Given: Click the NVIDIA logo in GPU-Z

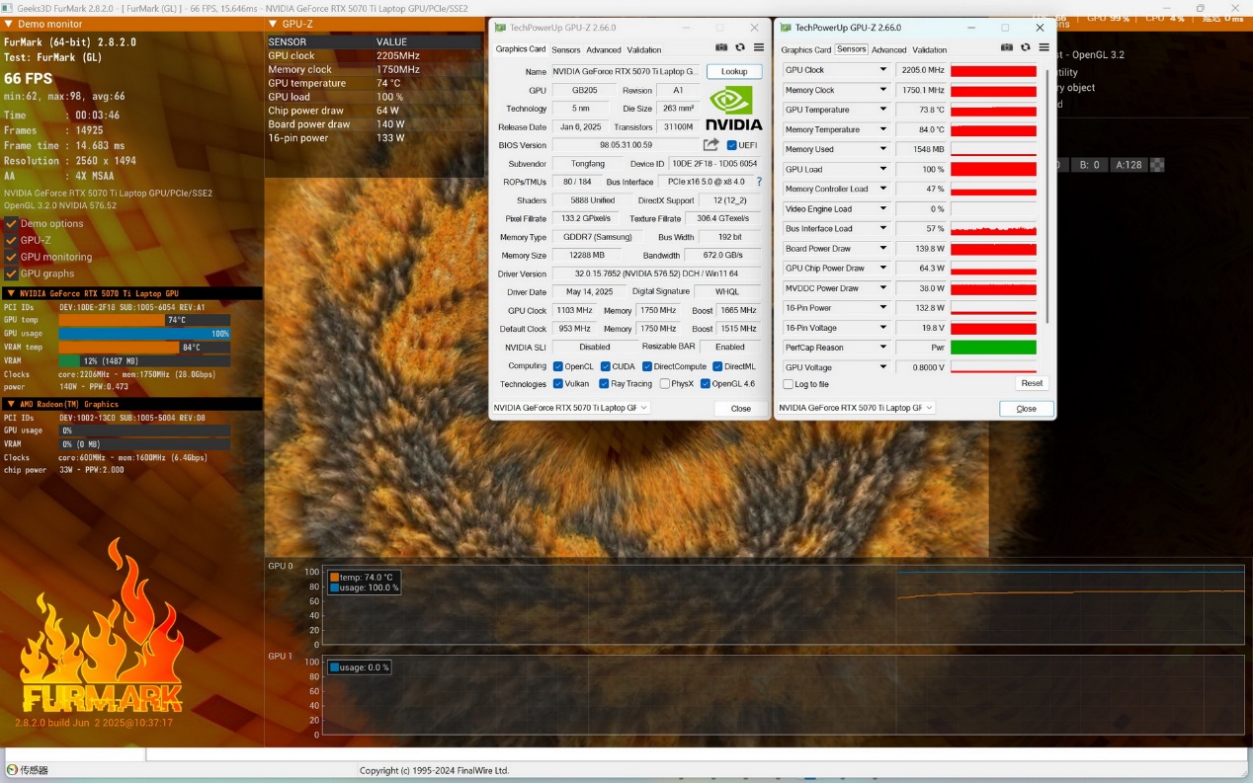Looking at the screenshot, I should coord(734,108).
